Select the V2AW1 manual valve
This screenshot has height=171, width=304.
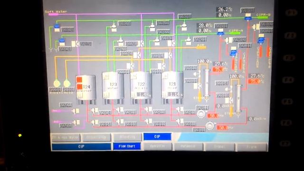coord(76,44)
